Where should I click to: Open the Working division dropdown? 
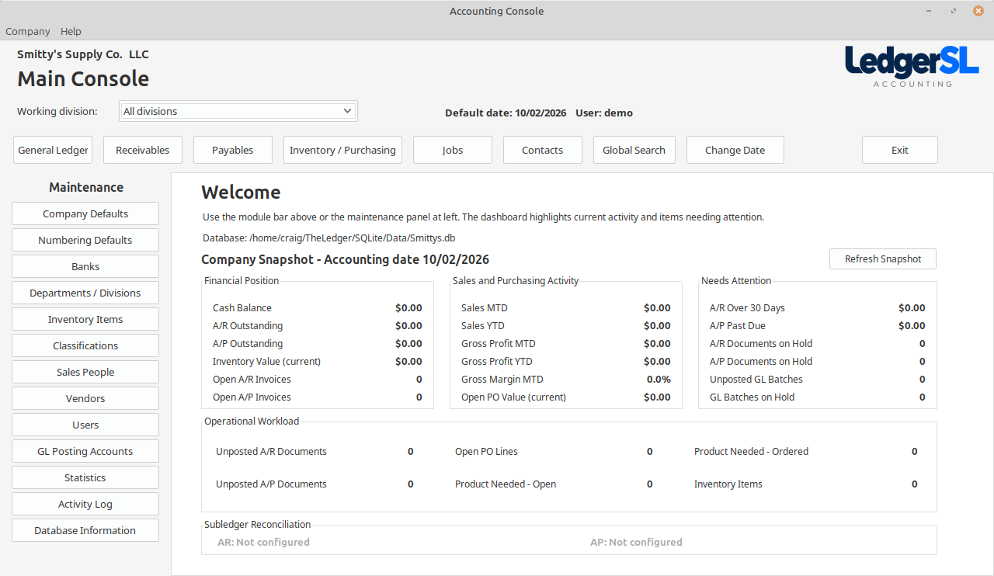click(x=238, y=112)
